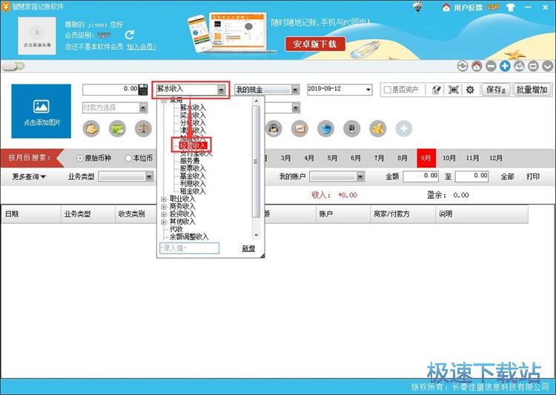Select 利息收入 in the category list
Viewport: 556px width, 395px height.
193,183
